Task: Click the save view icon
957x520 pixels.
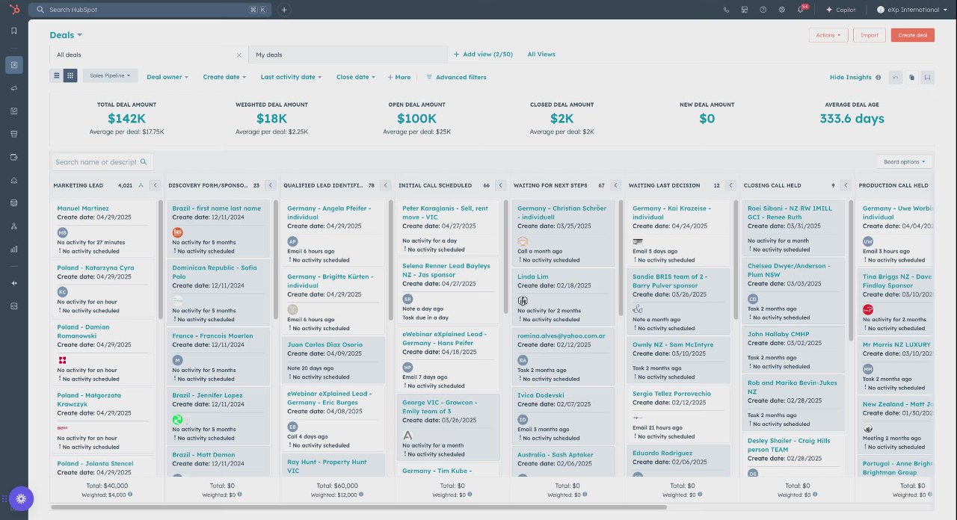Action: coord(927,77)
